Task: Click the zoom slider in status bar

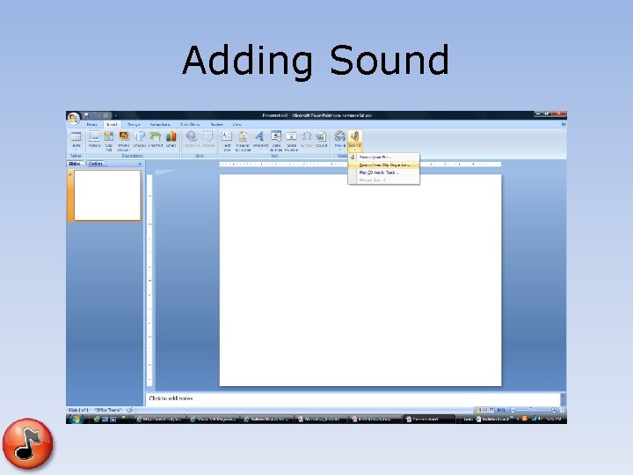Action: click(533, 410)
